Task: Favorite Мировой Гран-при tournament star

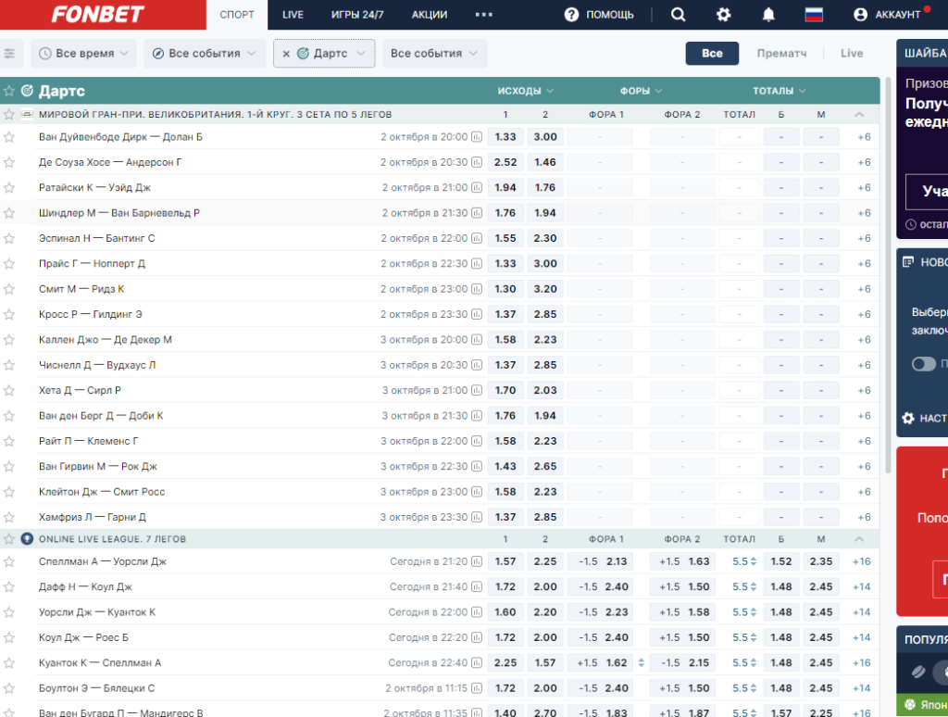Action: (9, 114)
